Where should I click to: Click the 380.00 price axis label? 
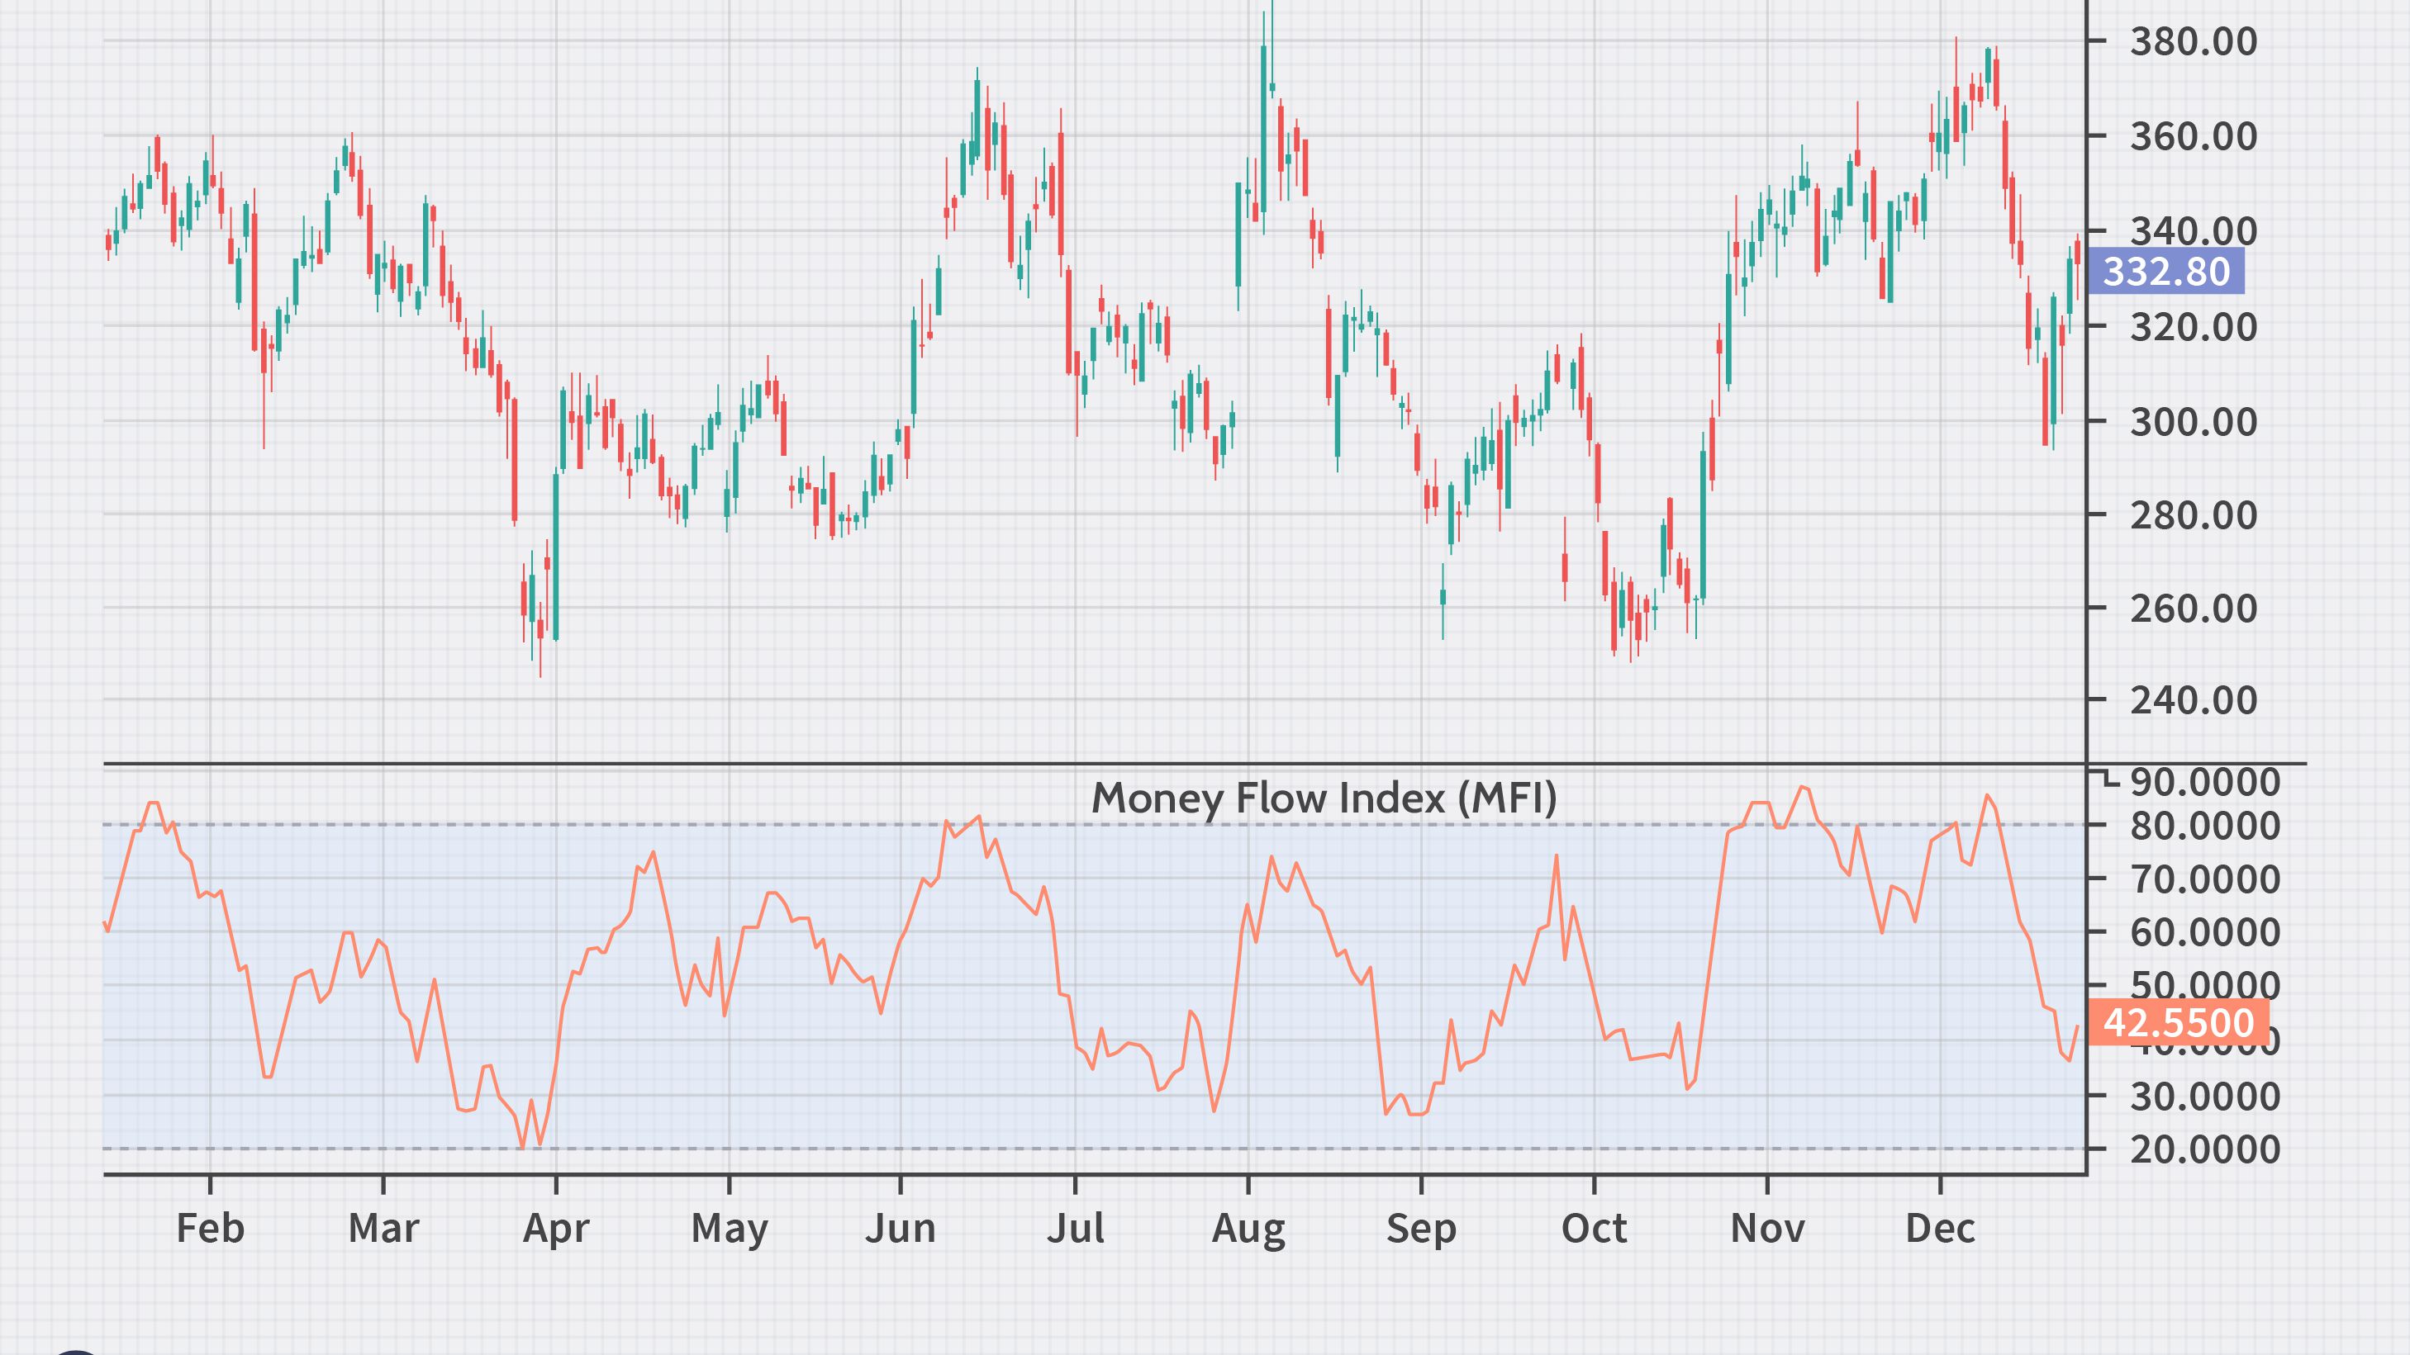point(2193,41)
